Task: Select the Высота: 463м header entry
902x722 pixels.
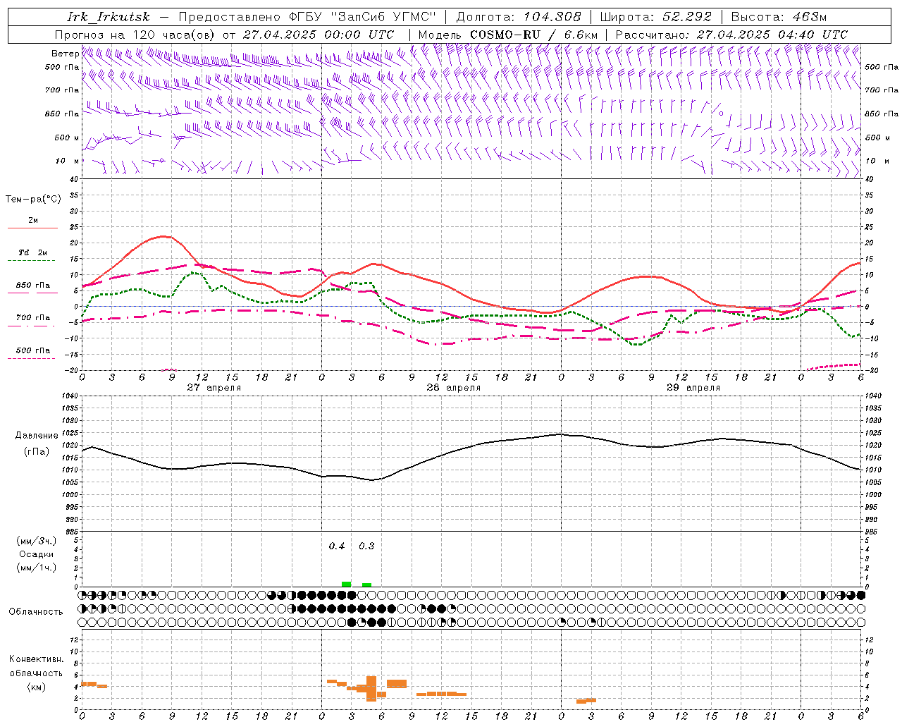Action: tap(779, 17)
